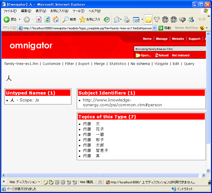Click the intranet zone globe icon
This screenshot has height=193, width=212.
[174, 189]
